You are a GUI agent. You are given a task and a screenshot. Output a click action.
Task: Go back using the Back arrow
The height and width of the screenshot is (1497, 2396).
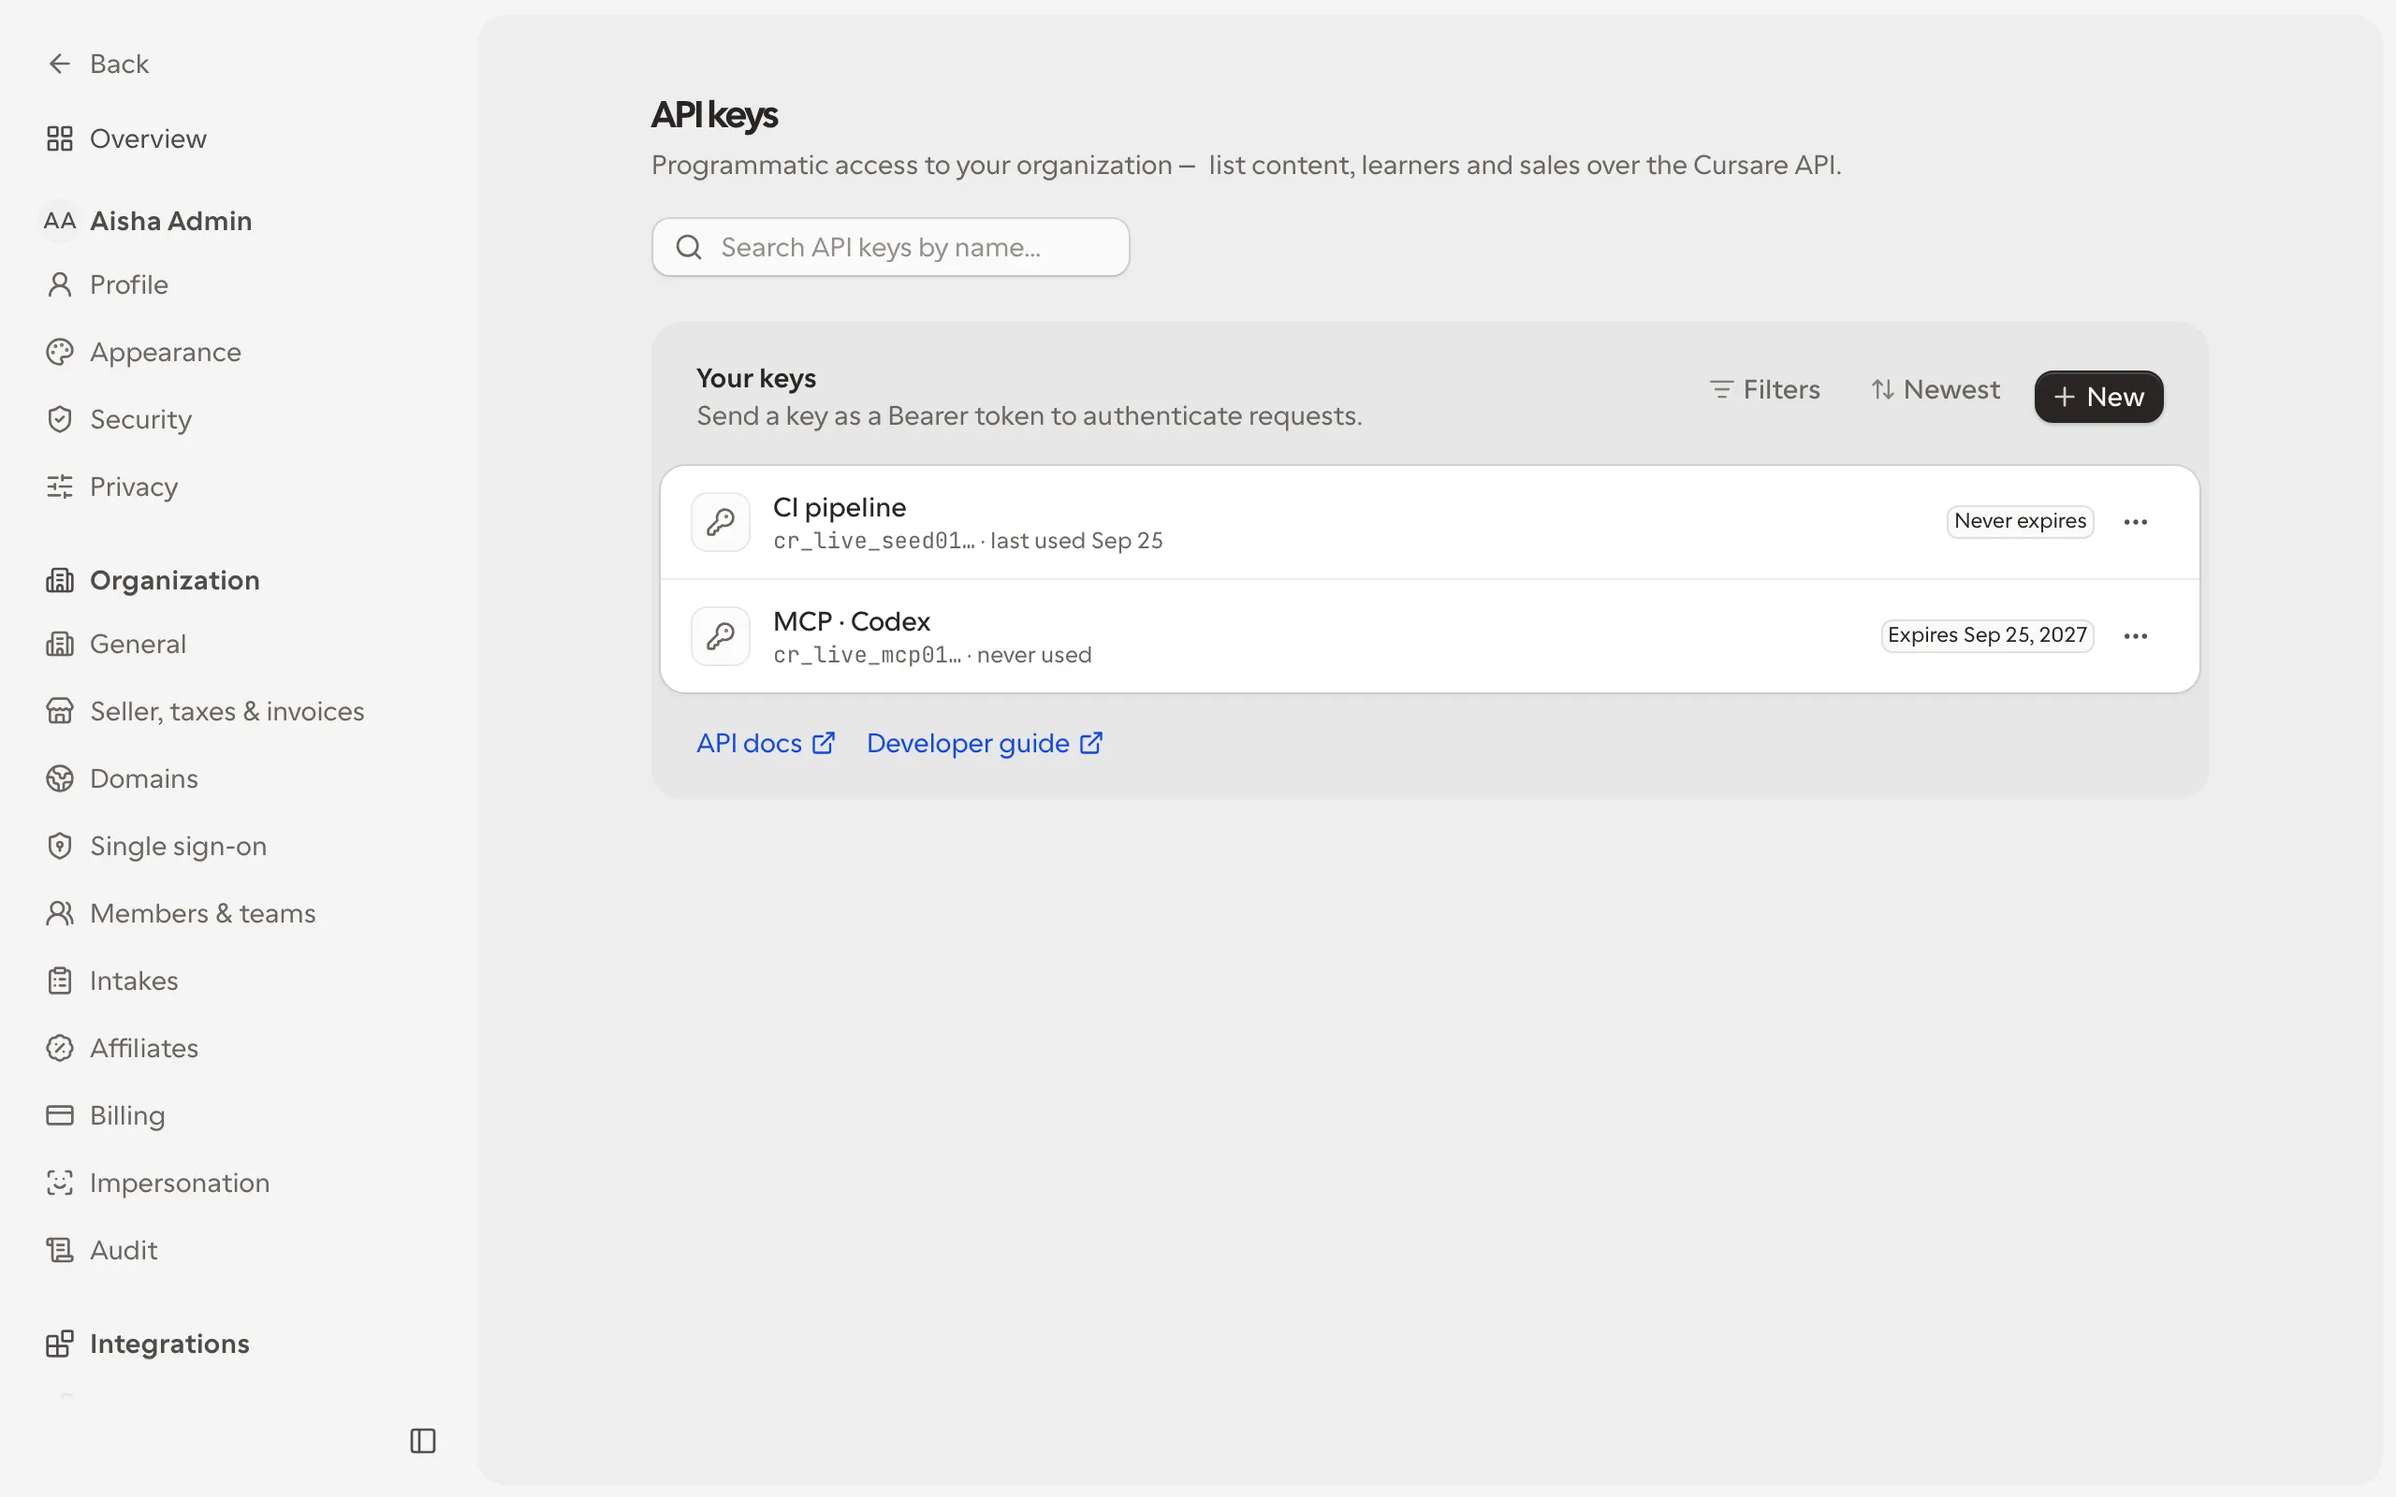click(97, 64)
